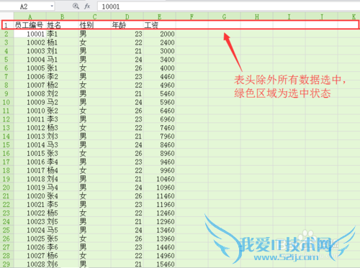The height and width of the screenshot is (268, 360).
Task: Click name cell 马1
Action: coord(62,60)
